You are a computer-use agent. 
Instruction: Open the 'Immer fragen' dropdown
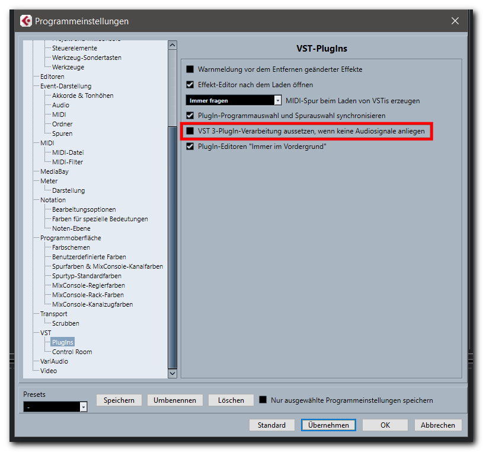click(277, 100)
